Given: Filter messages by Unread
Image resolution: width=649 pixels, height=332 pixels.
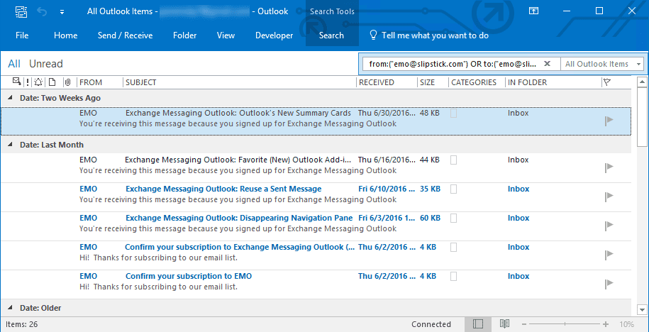Looking at the screenshot, I should (x=46, y=64).
